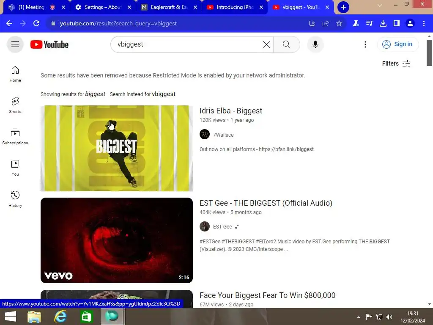Viewport: 433px width, 325px height.
Task: Go back with the browser back arrow
Action: 9,23
